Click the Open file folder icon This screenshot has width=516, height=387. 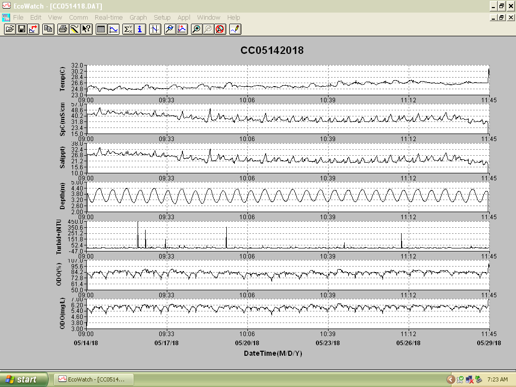[10, 29]
